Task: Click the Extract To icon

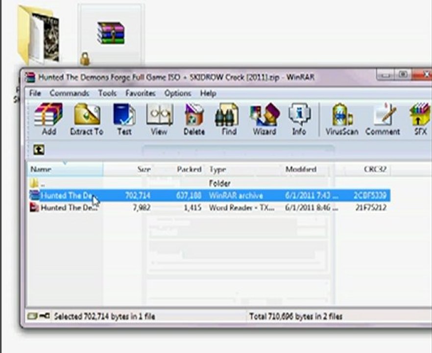Action: pyautogui.click(x=87, y=119)
